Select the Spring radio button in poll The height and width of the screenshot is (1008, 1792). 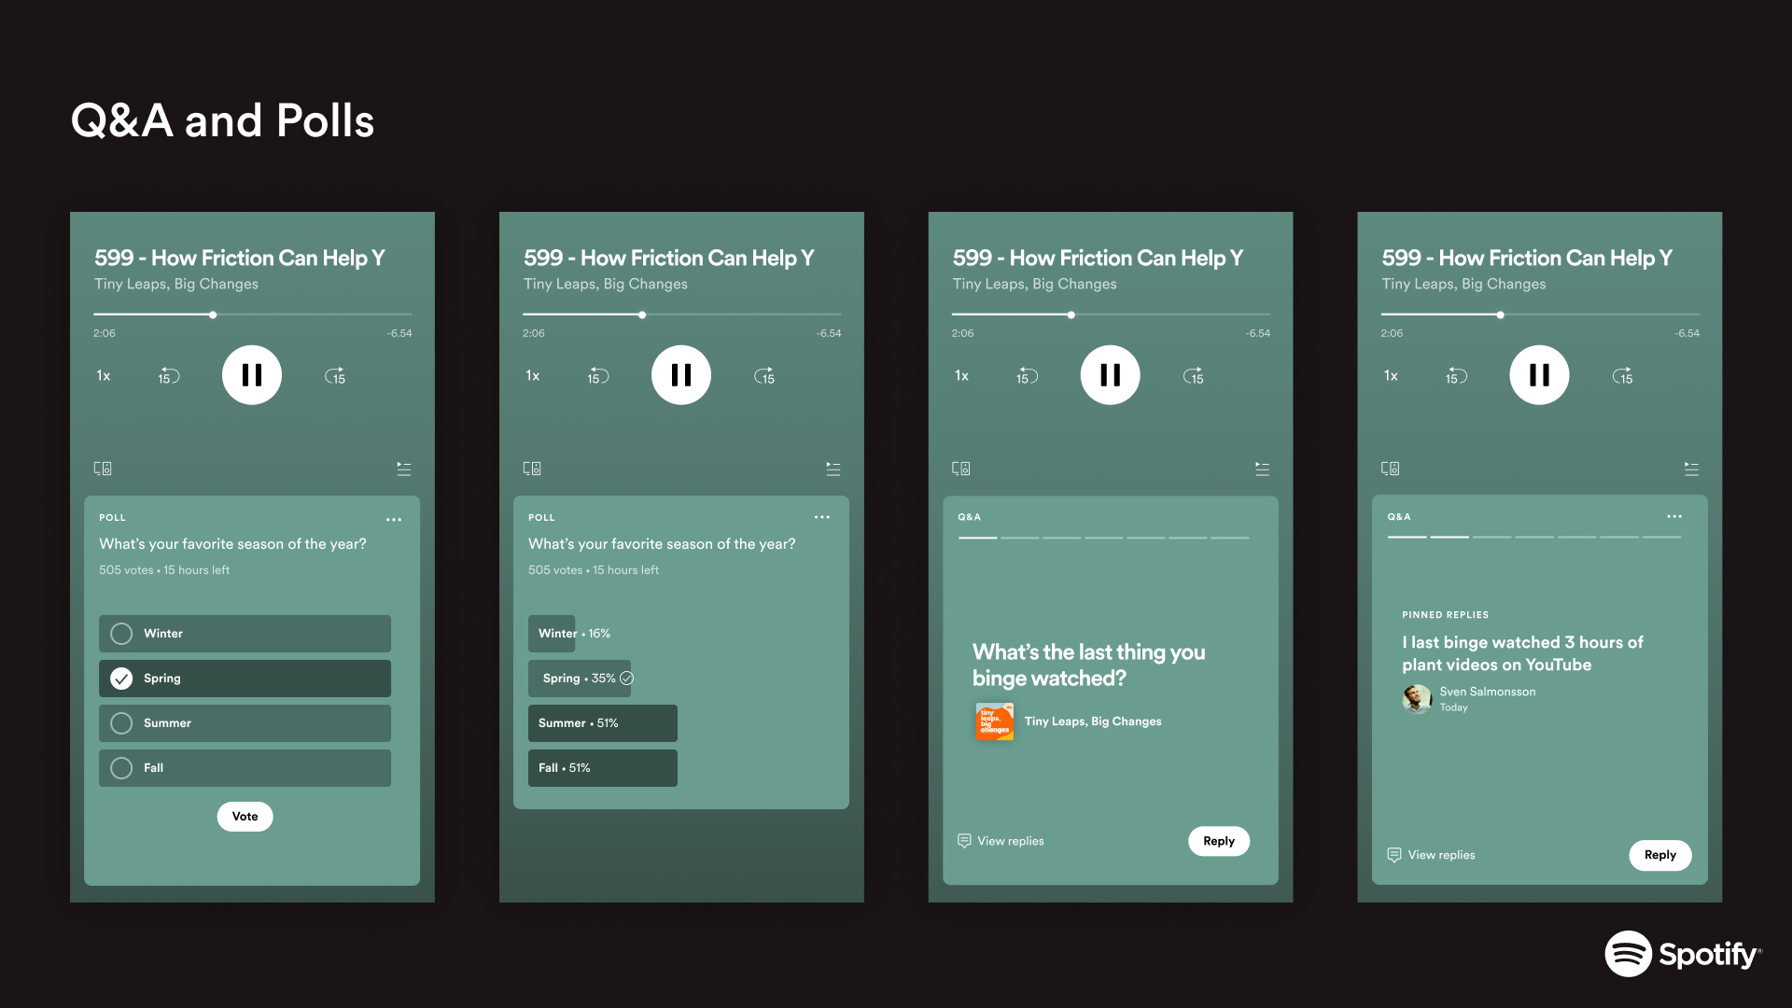[x=120, y=679]
